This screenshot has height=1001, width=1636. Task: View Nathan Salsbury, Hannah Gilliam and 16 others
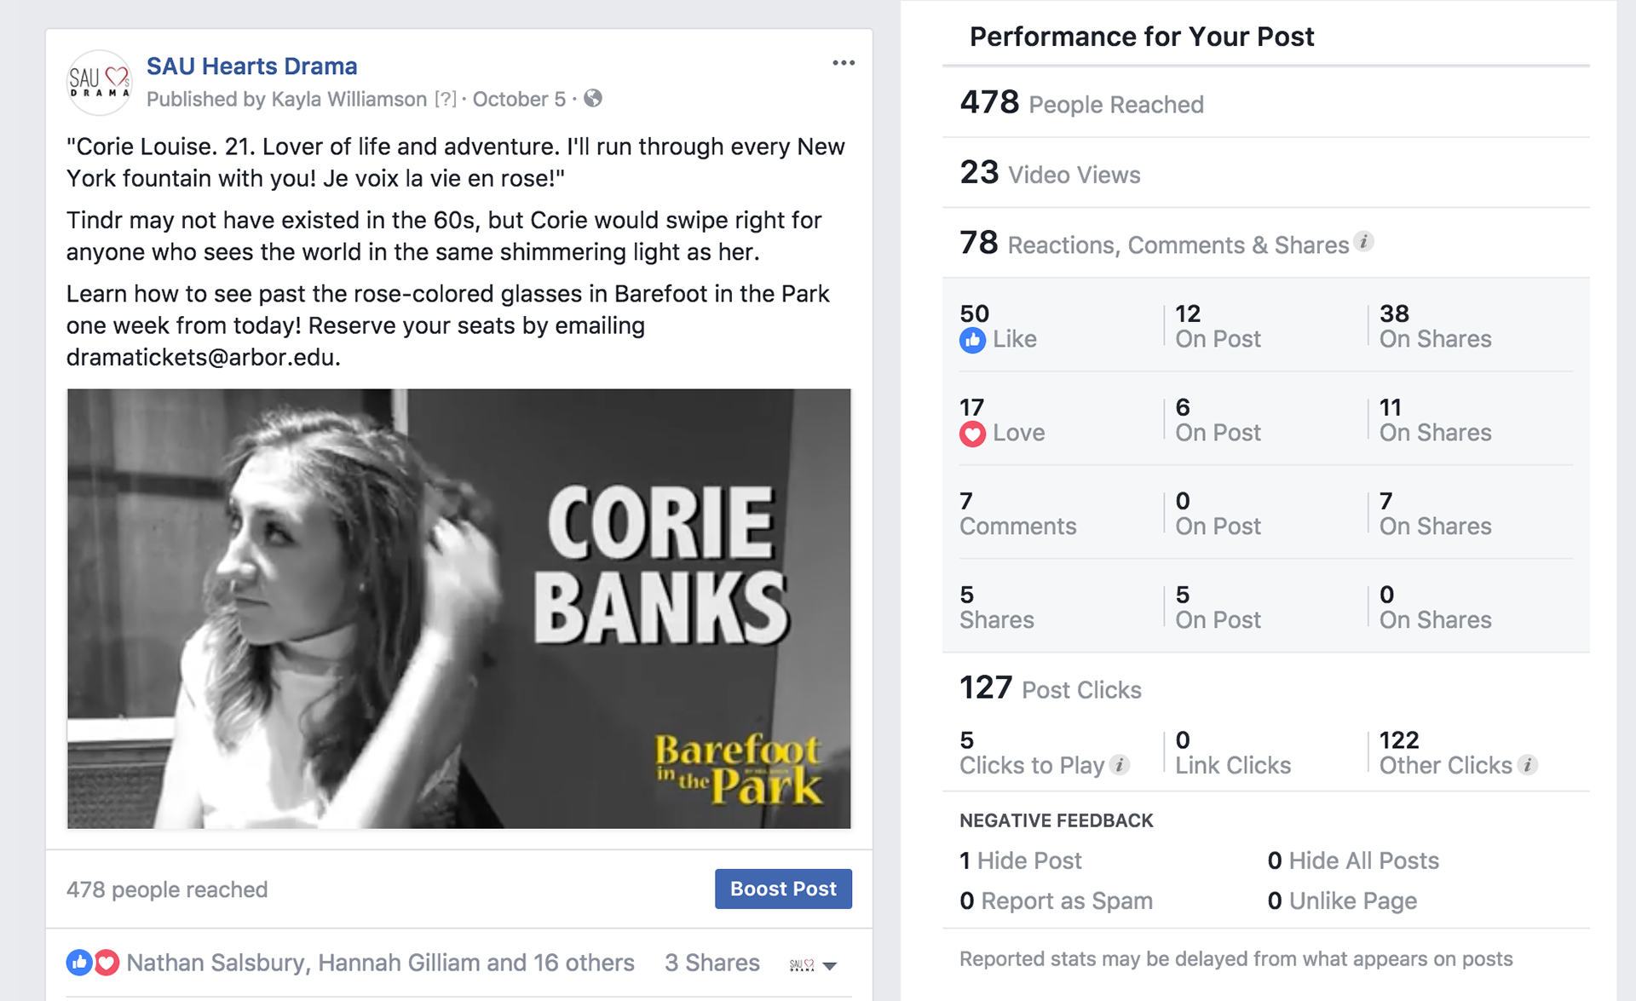pos(380,963)
